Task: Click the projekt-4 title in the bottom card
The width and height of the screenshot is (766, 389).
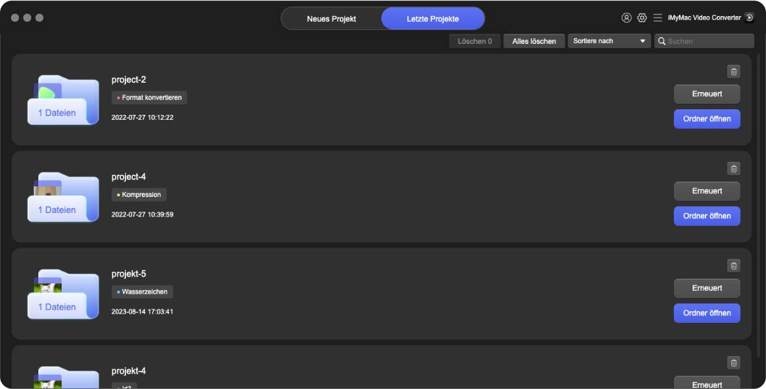Action: (128, 370)
